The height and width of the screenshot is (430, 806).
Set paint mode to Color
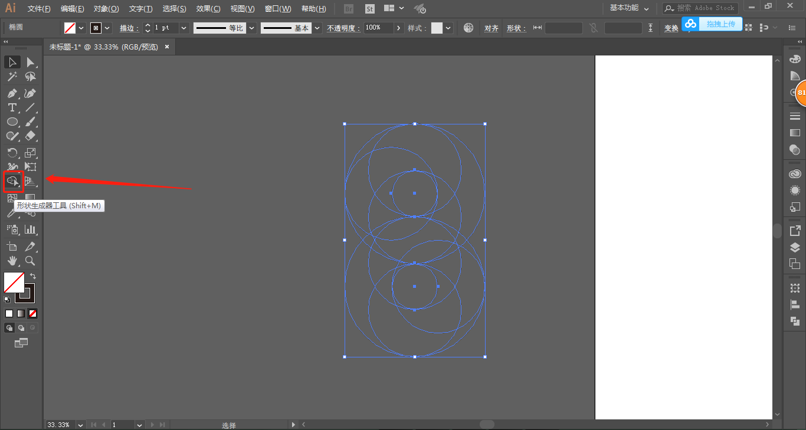tap(9, 313)
